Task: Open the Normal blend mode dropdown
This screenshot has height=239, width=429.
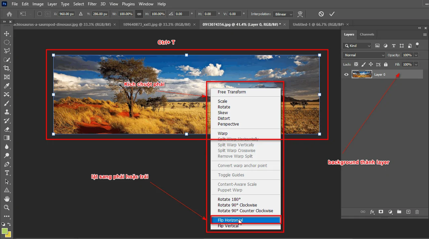Action: [364, 55]
